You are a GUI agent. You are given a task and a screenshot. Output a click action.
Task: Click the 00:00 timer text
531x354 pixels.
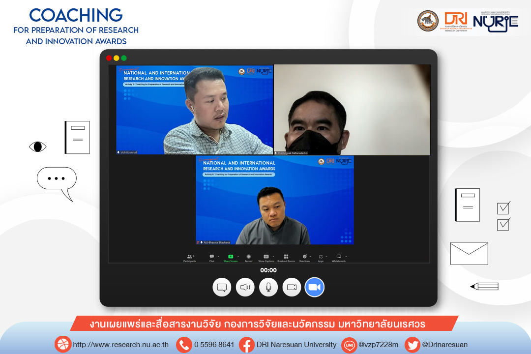pos(268,270)
